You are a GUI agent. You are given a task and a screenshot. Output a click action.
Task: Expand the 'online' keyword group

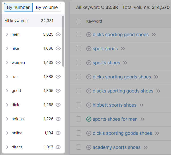(7, 133)
